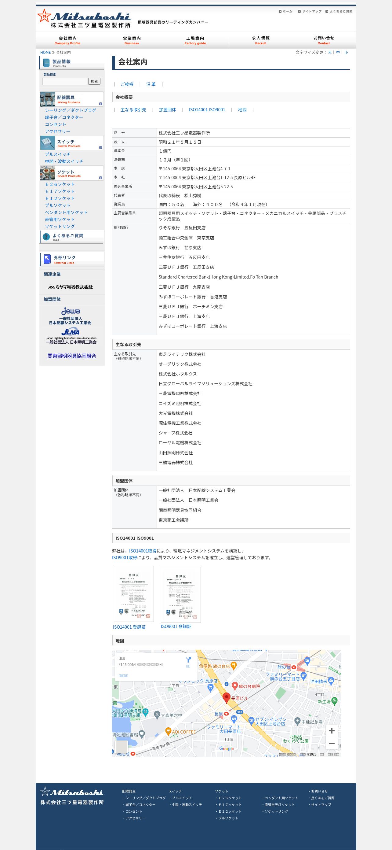Open ISO14001取得 text link
The width and height of the screenshot is (392, 850).
click(143, 551)
